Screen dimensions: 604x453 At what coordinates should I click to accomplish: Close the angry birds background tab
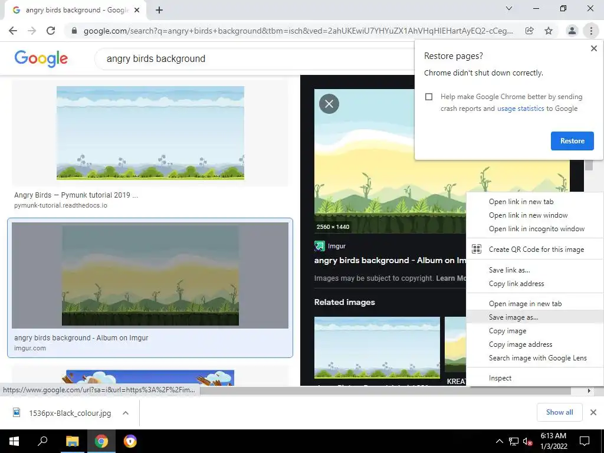[x=137, y=10]
